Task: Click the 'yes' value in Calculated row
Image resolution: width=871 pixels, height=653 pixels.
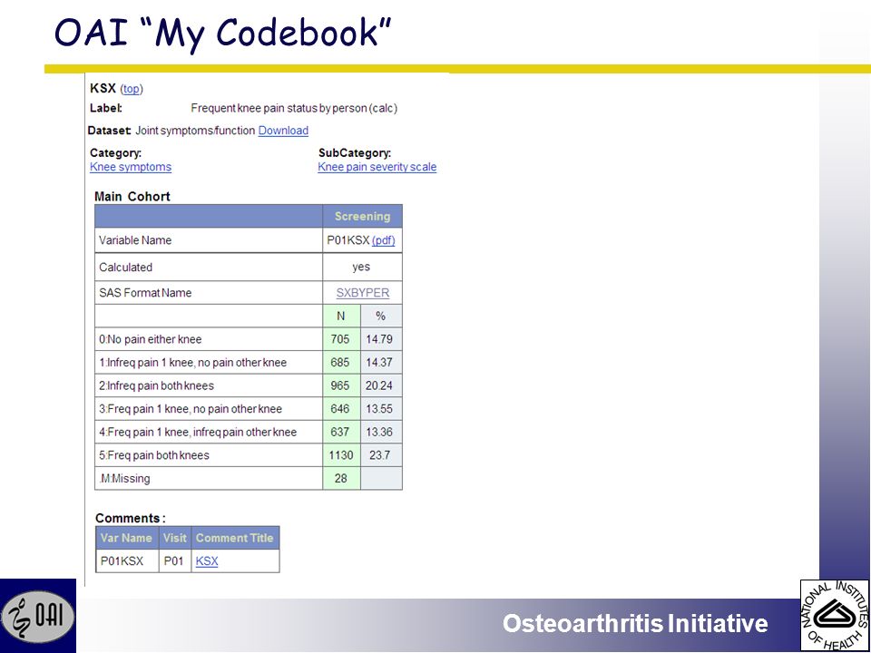Action: coord(361,267)
